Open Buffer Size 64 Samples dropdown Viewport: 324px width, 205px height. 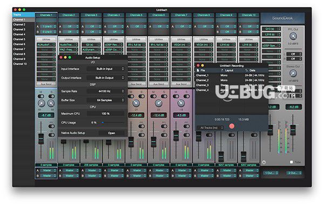coord(106,100)
